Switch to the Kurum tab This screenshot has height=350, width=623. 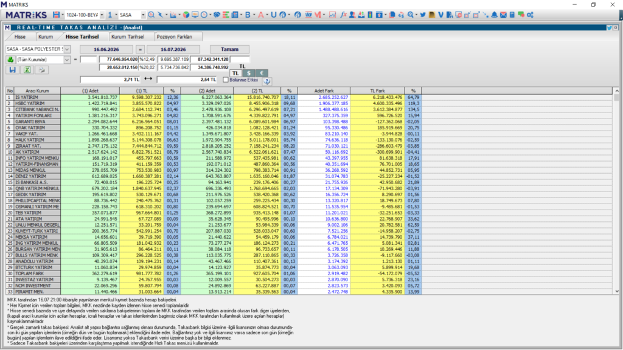[45, 36]
